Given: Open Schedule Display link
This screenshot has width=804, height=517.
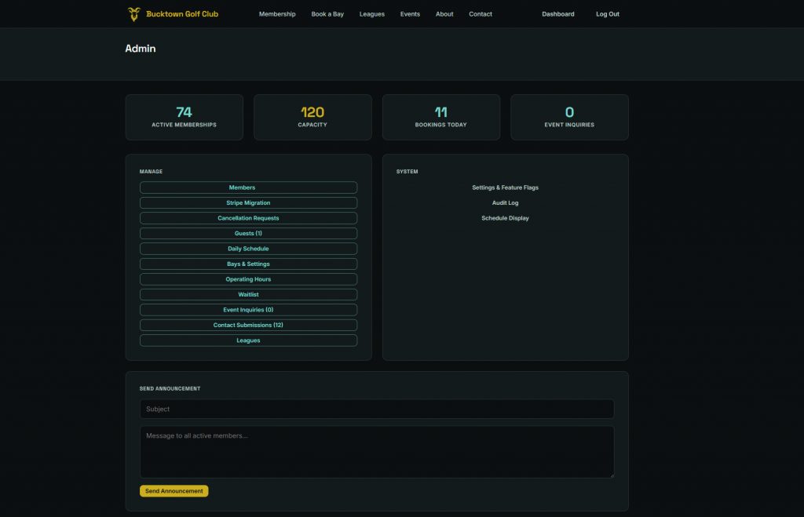Looking at the screenshot, I should (505, 218).
